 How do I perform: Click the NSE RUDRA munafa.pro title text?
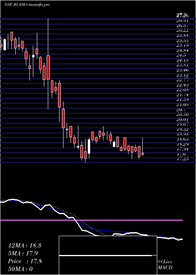[27, 5]
